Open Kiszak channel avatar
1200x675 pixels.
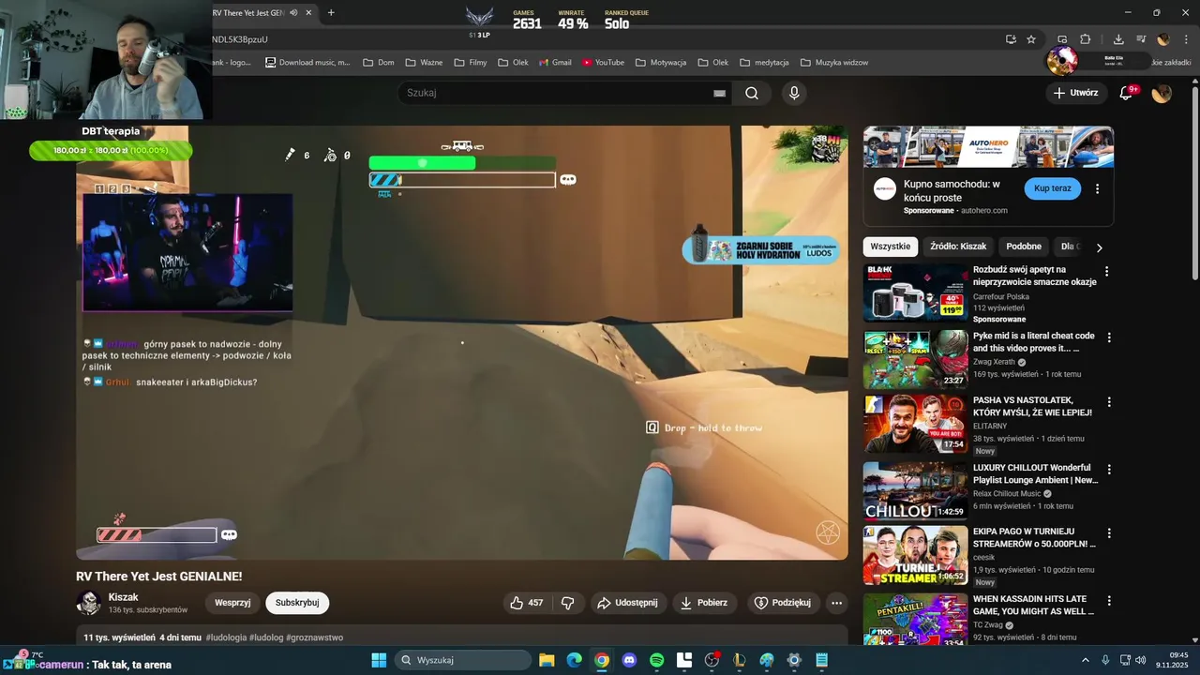point(89,603)
